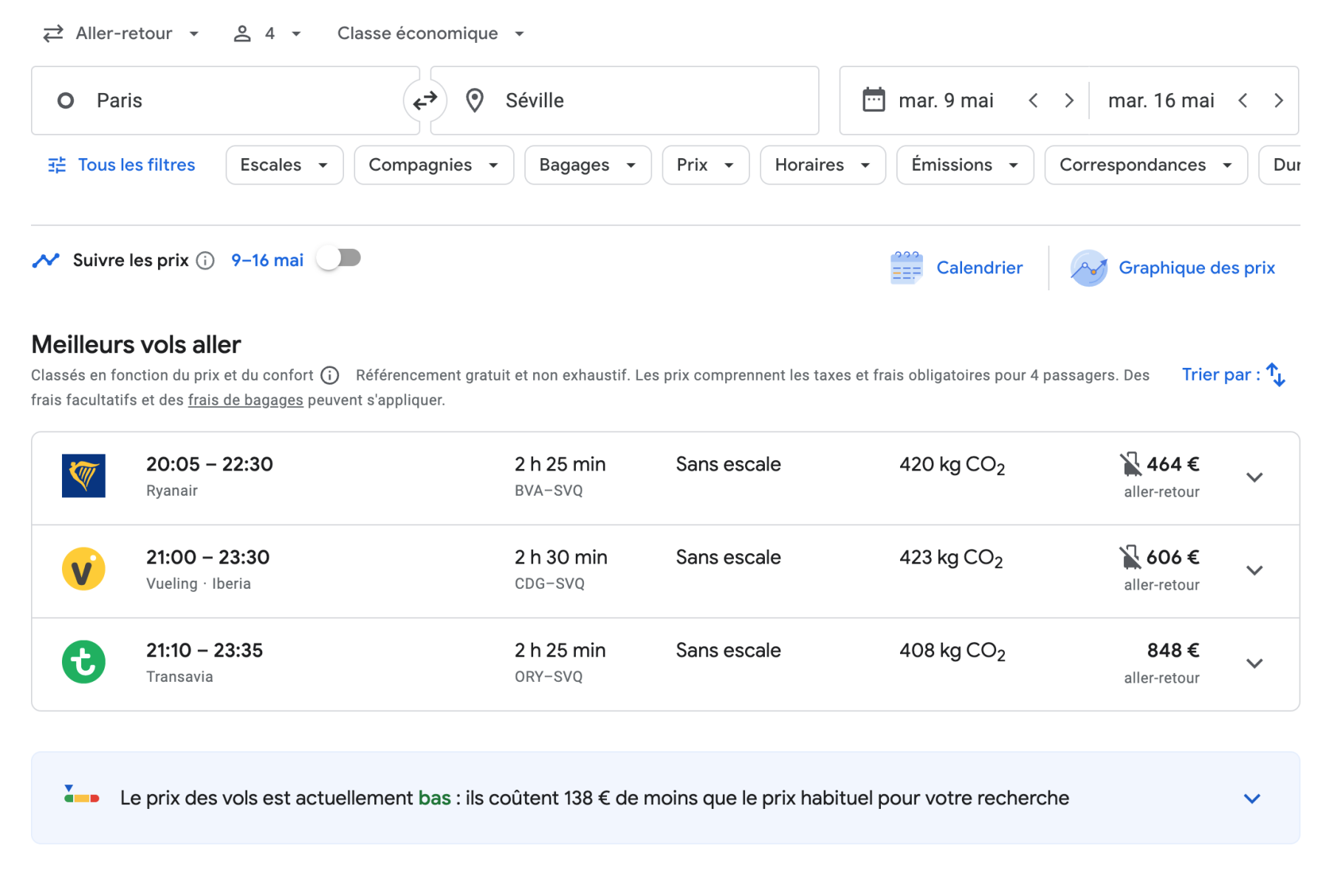Go to next return date
Viewport: 1329px width, 871px height.
(1278, 100)
